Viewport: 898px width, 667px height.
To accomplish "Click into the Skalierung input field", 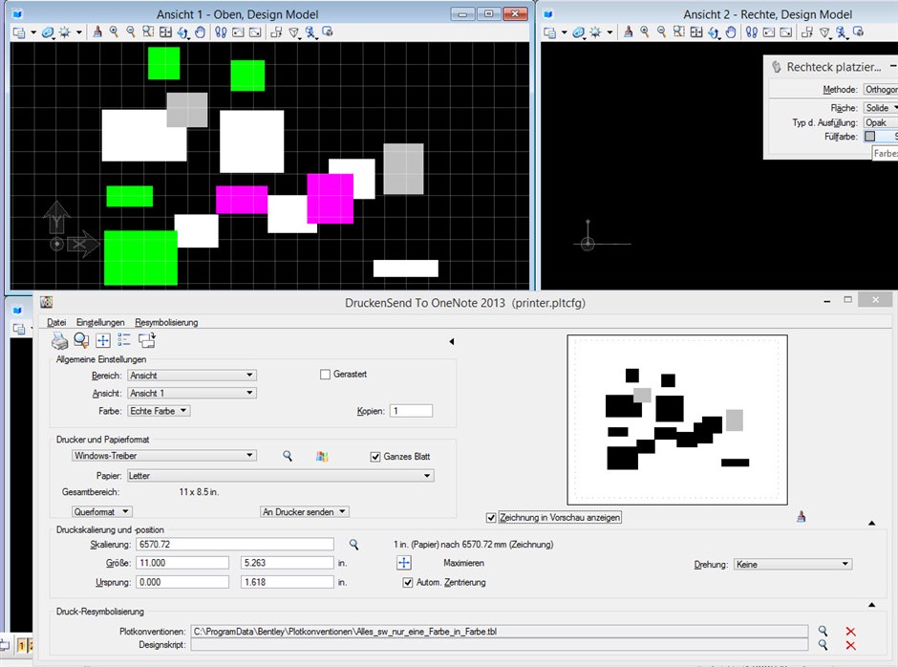I will click(235, 545).
